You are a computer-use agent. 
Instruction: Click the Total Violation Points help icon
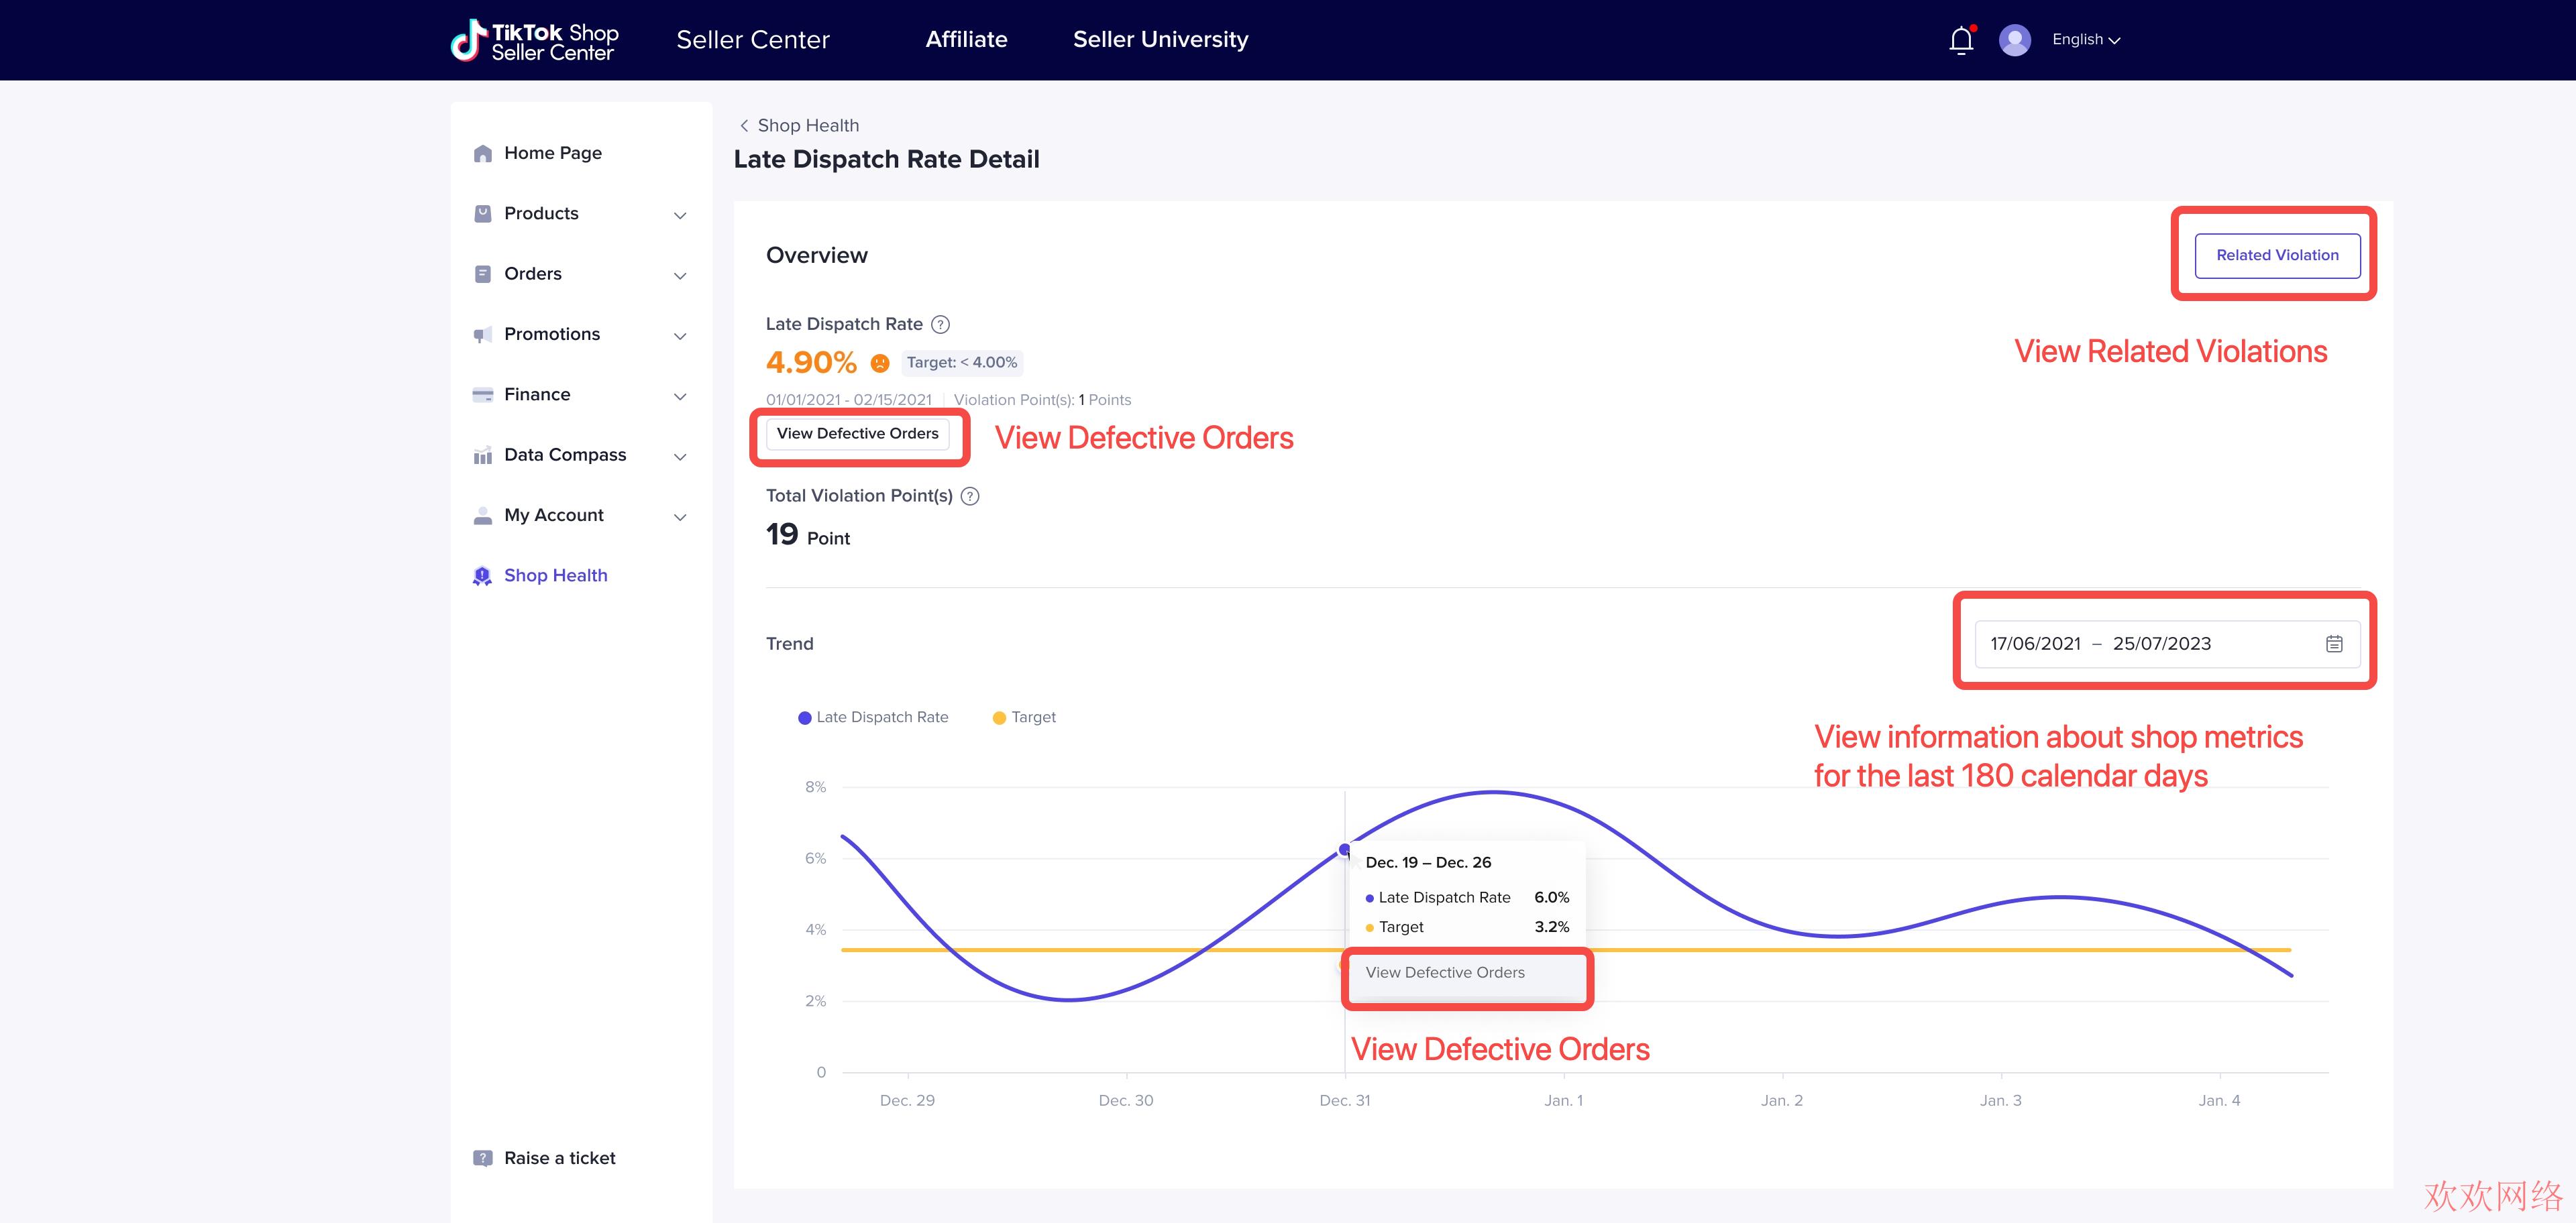970,496
